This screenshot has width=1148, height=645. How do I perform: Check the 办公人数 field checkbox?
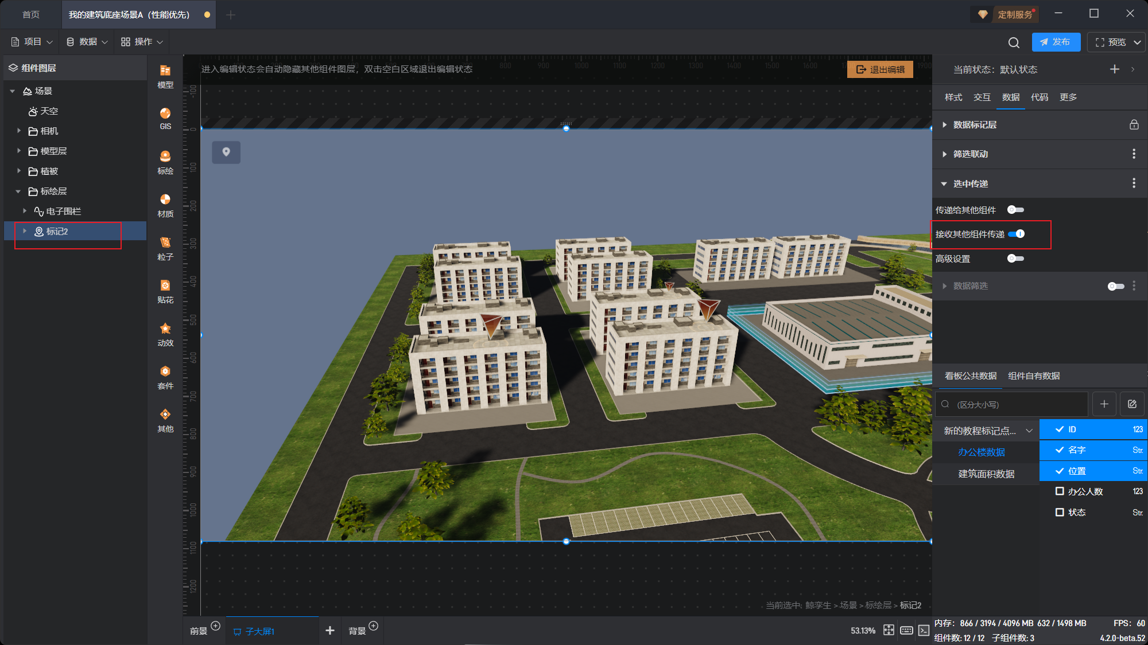point(1060,491)
